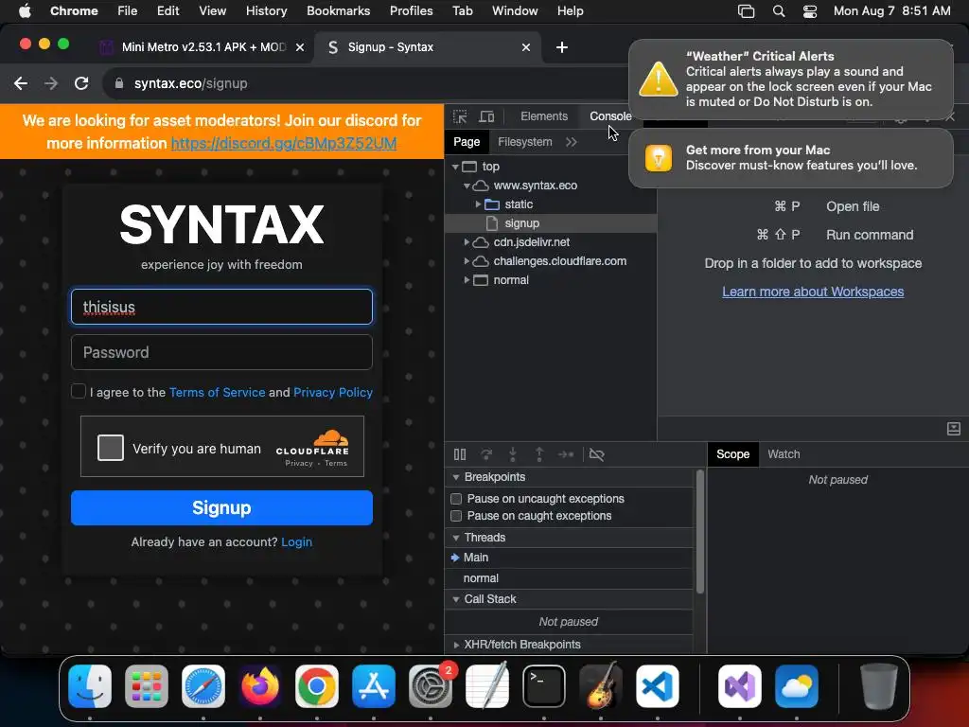The height and width of the screenshot is (727, 969).
Task: Open the Login link
Action: [x=296, y=542]
